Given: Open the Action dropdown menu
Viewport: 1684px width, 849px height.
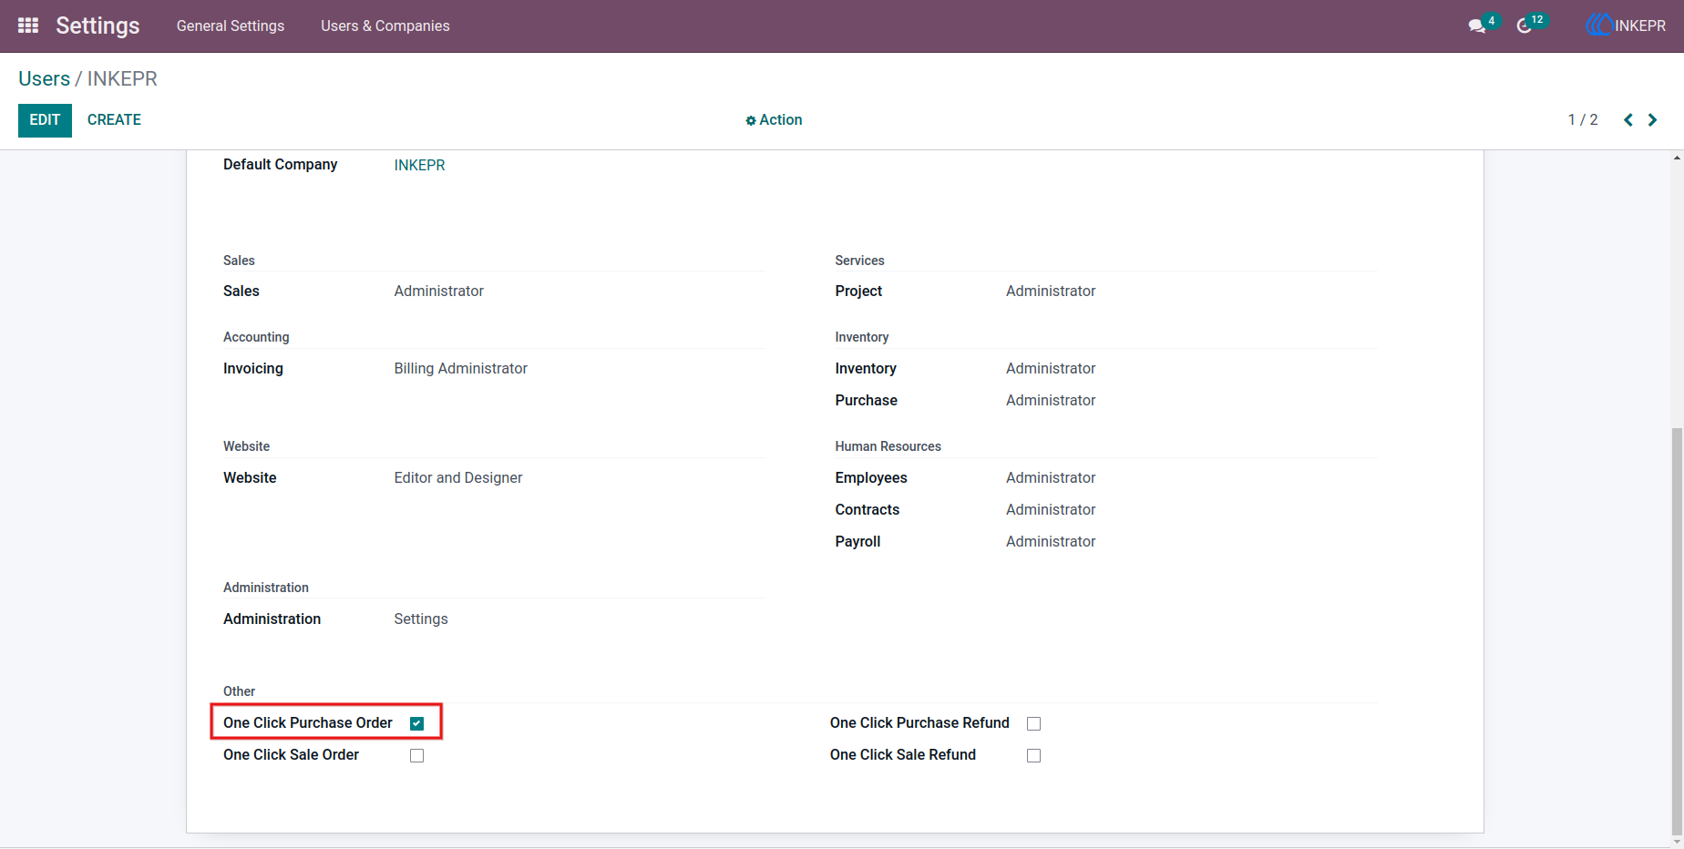Looking at the screenshot, I should pos(774,120).
